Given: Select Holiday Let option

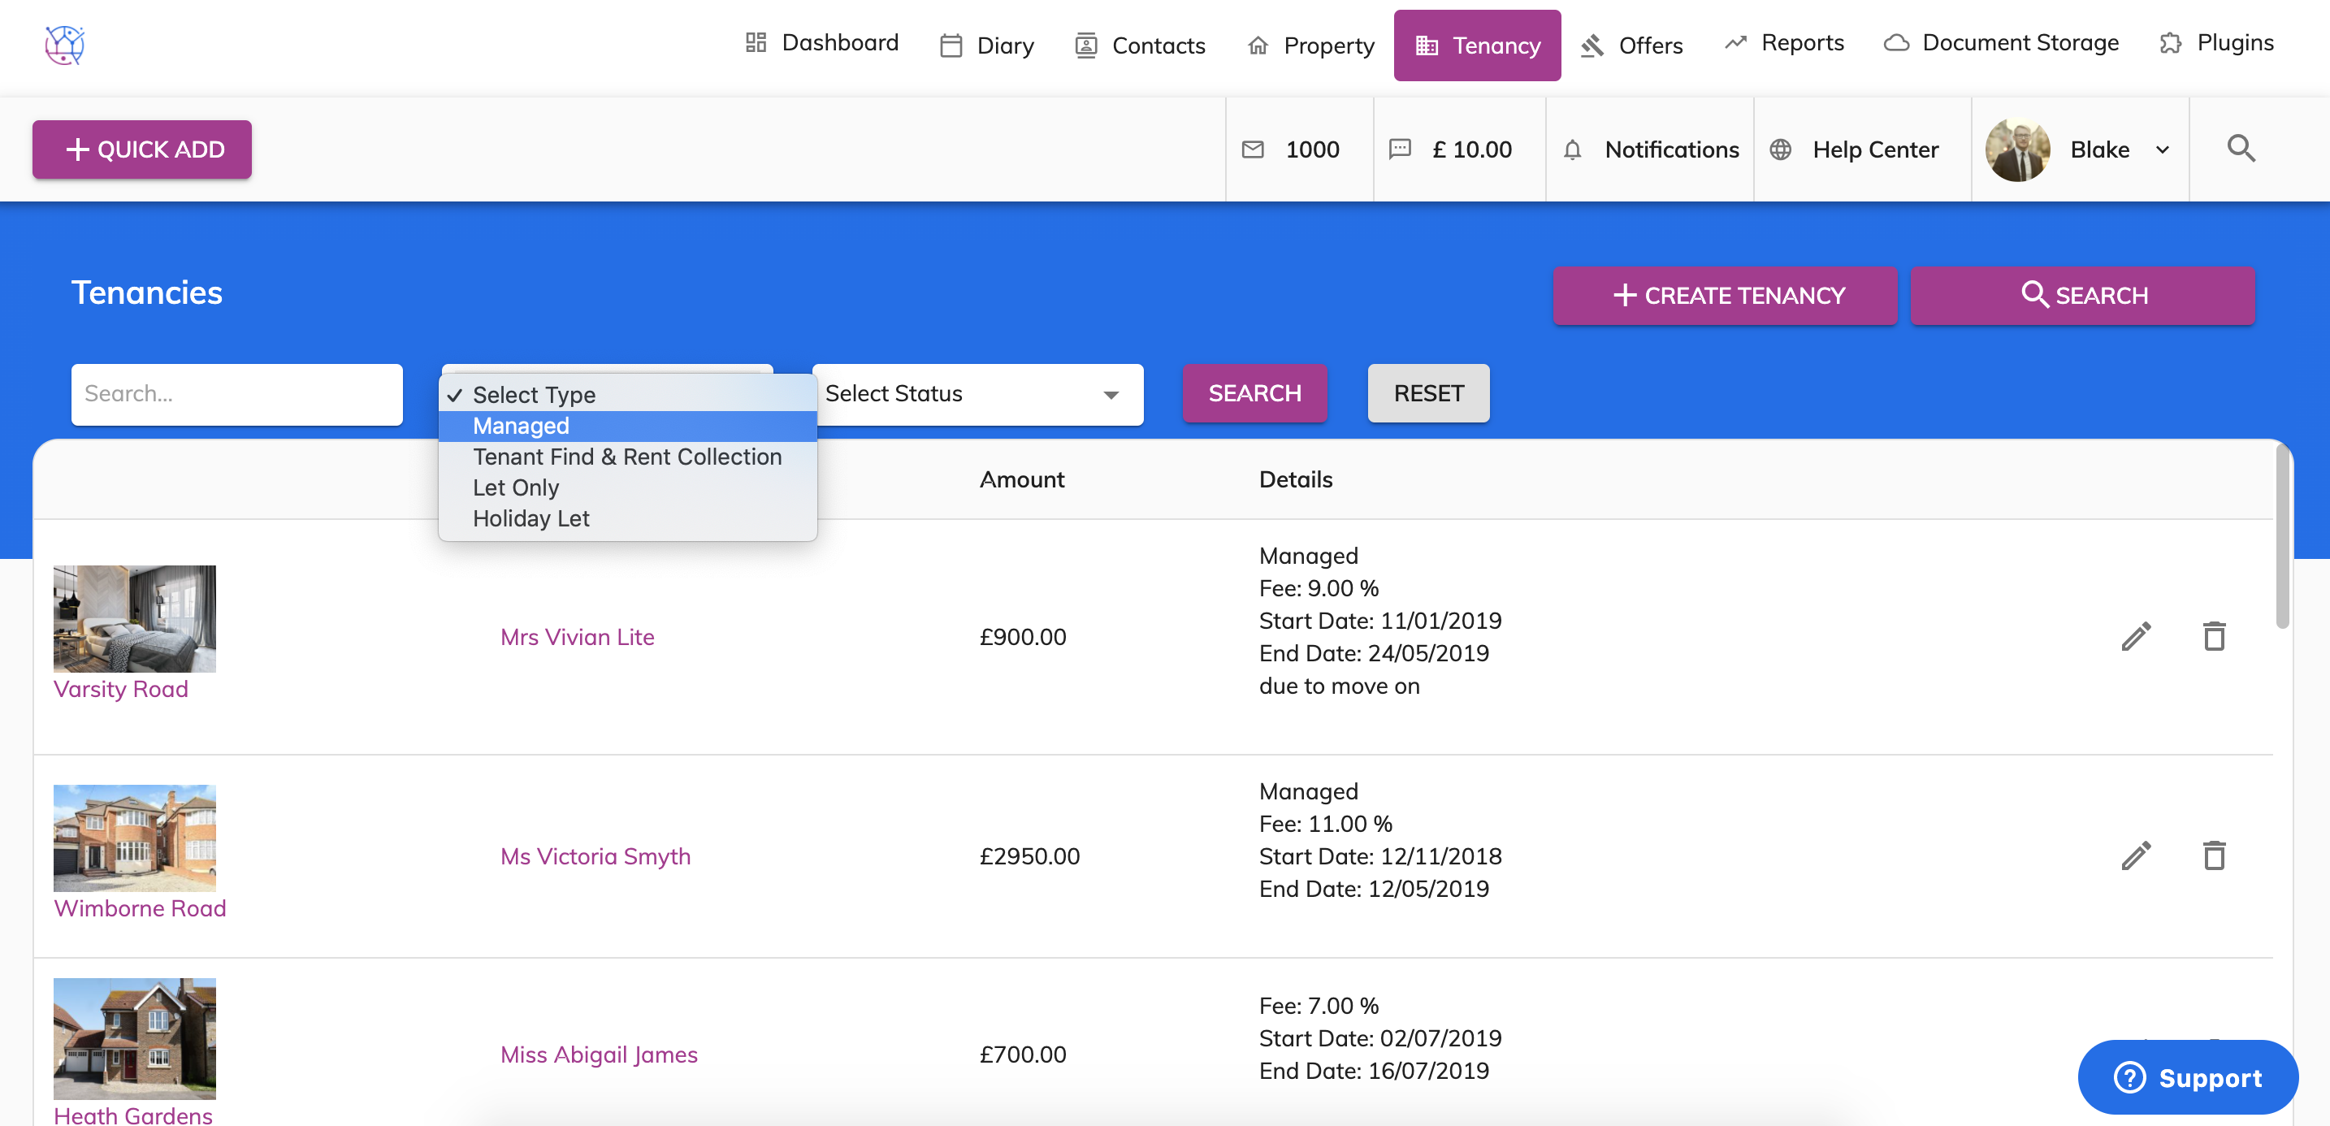Looking at the screenshot, I should point(531,518).
